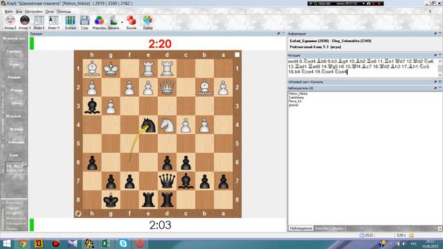Open the 'Инфо Б' white player info
Viewport: 443px width, 249px height.
pos(39,21)
